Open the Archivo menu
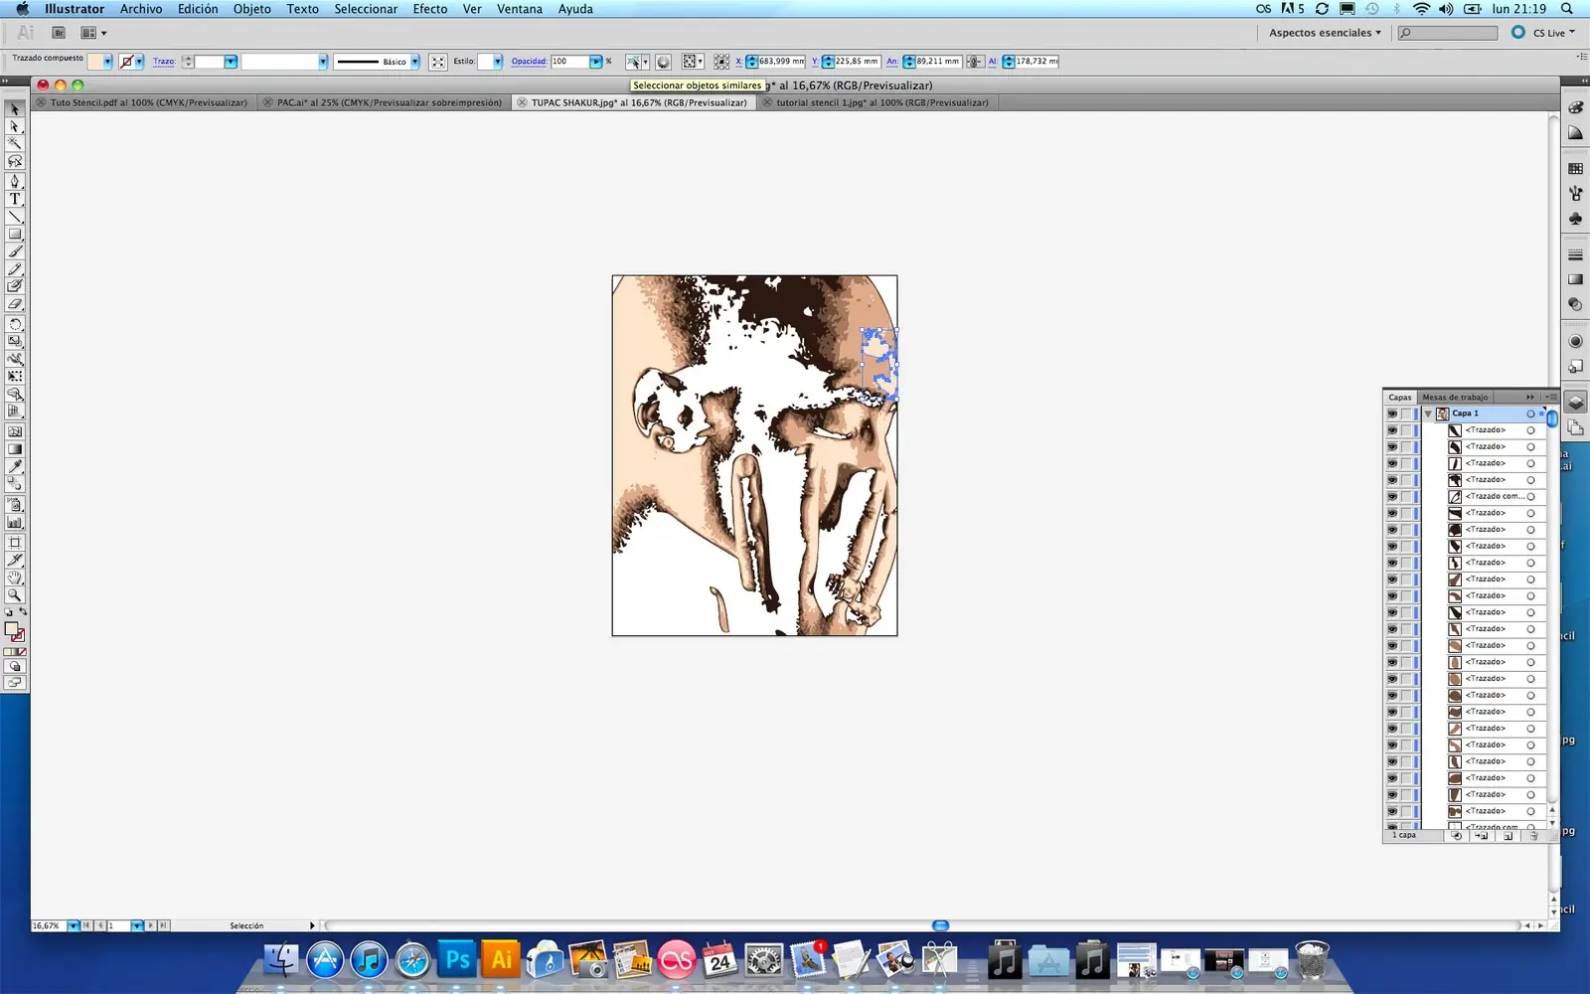Viewport: 1590px width, 994px height. pyautogui.click(x=141, y=9)
